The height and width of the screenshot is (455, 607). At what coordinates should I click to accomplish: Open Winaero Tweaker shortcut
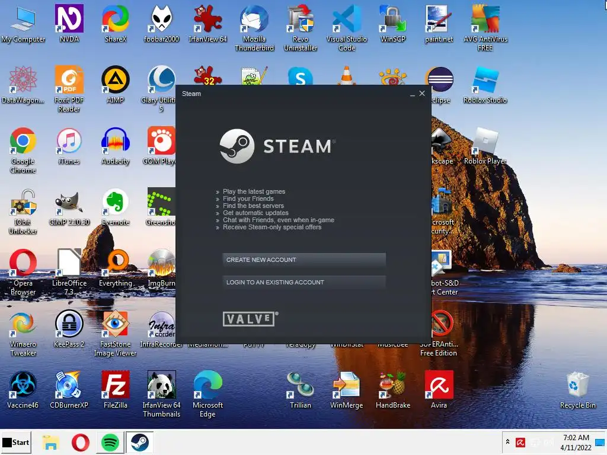pos(23,334)
